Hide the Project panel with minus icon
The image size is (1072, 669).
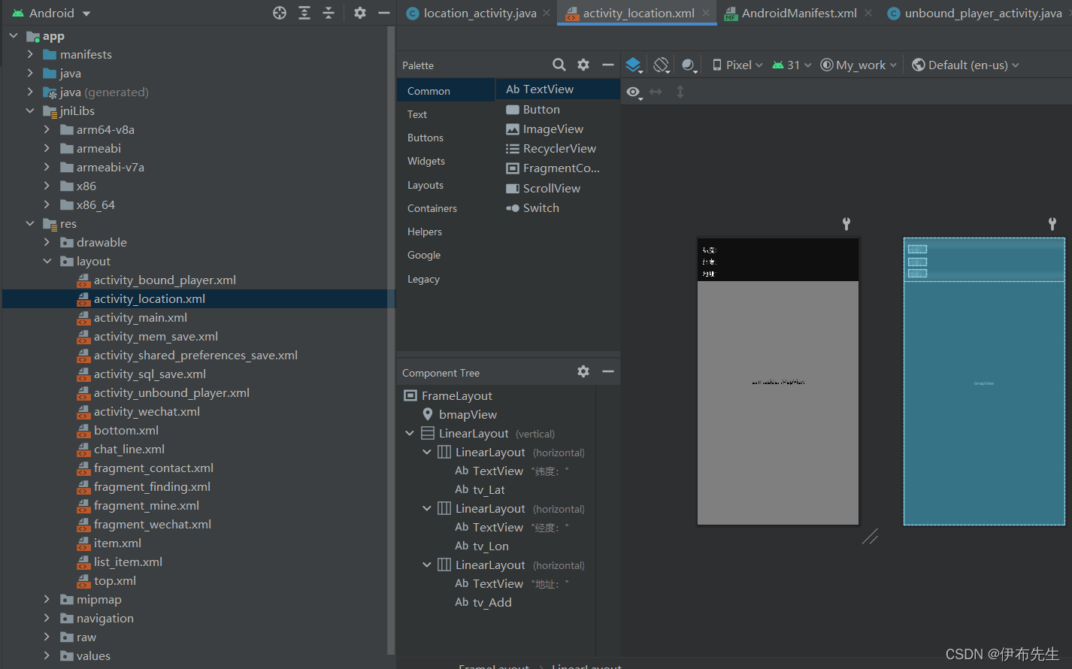(384, 13)
